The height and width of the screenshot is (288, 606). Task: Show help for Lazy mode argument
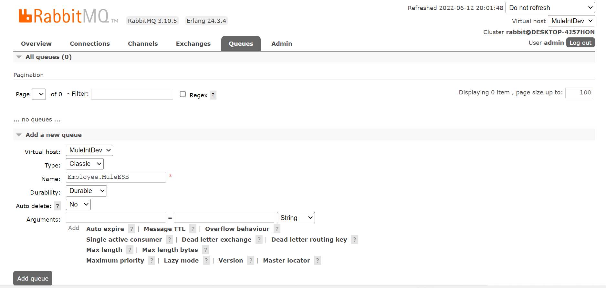click(x=206, y=260)
